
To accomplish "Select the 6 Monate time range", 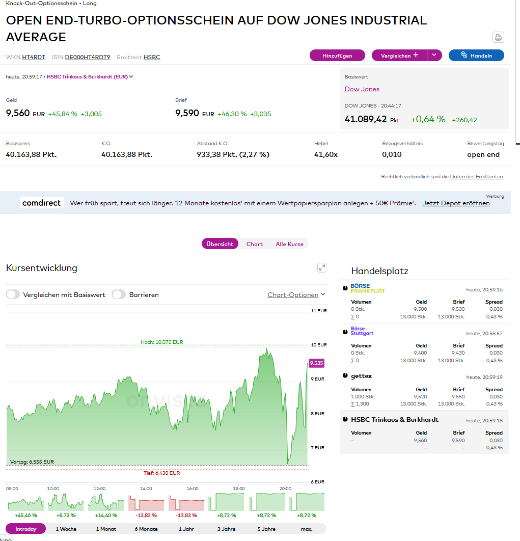I will (146, 529).
